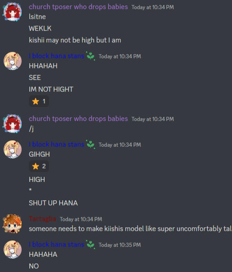Image resolution: width=232 pixels, height=272 pixels.
Task: Click the green sprout badge near GIHGH message
Action: [x=91, y=144]
